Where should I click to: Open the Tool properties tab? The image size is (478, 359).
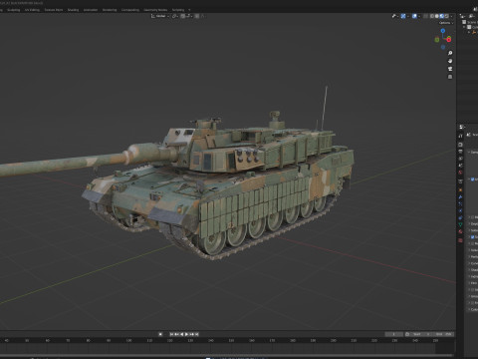(460, 136)
